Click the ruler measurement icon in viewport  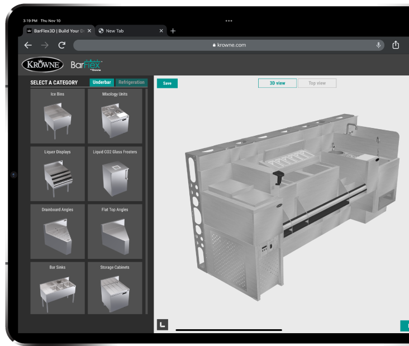pos(162,324)
